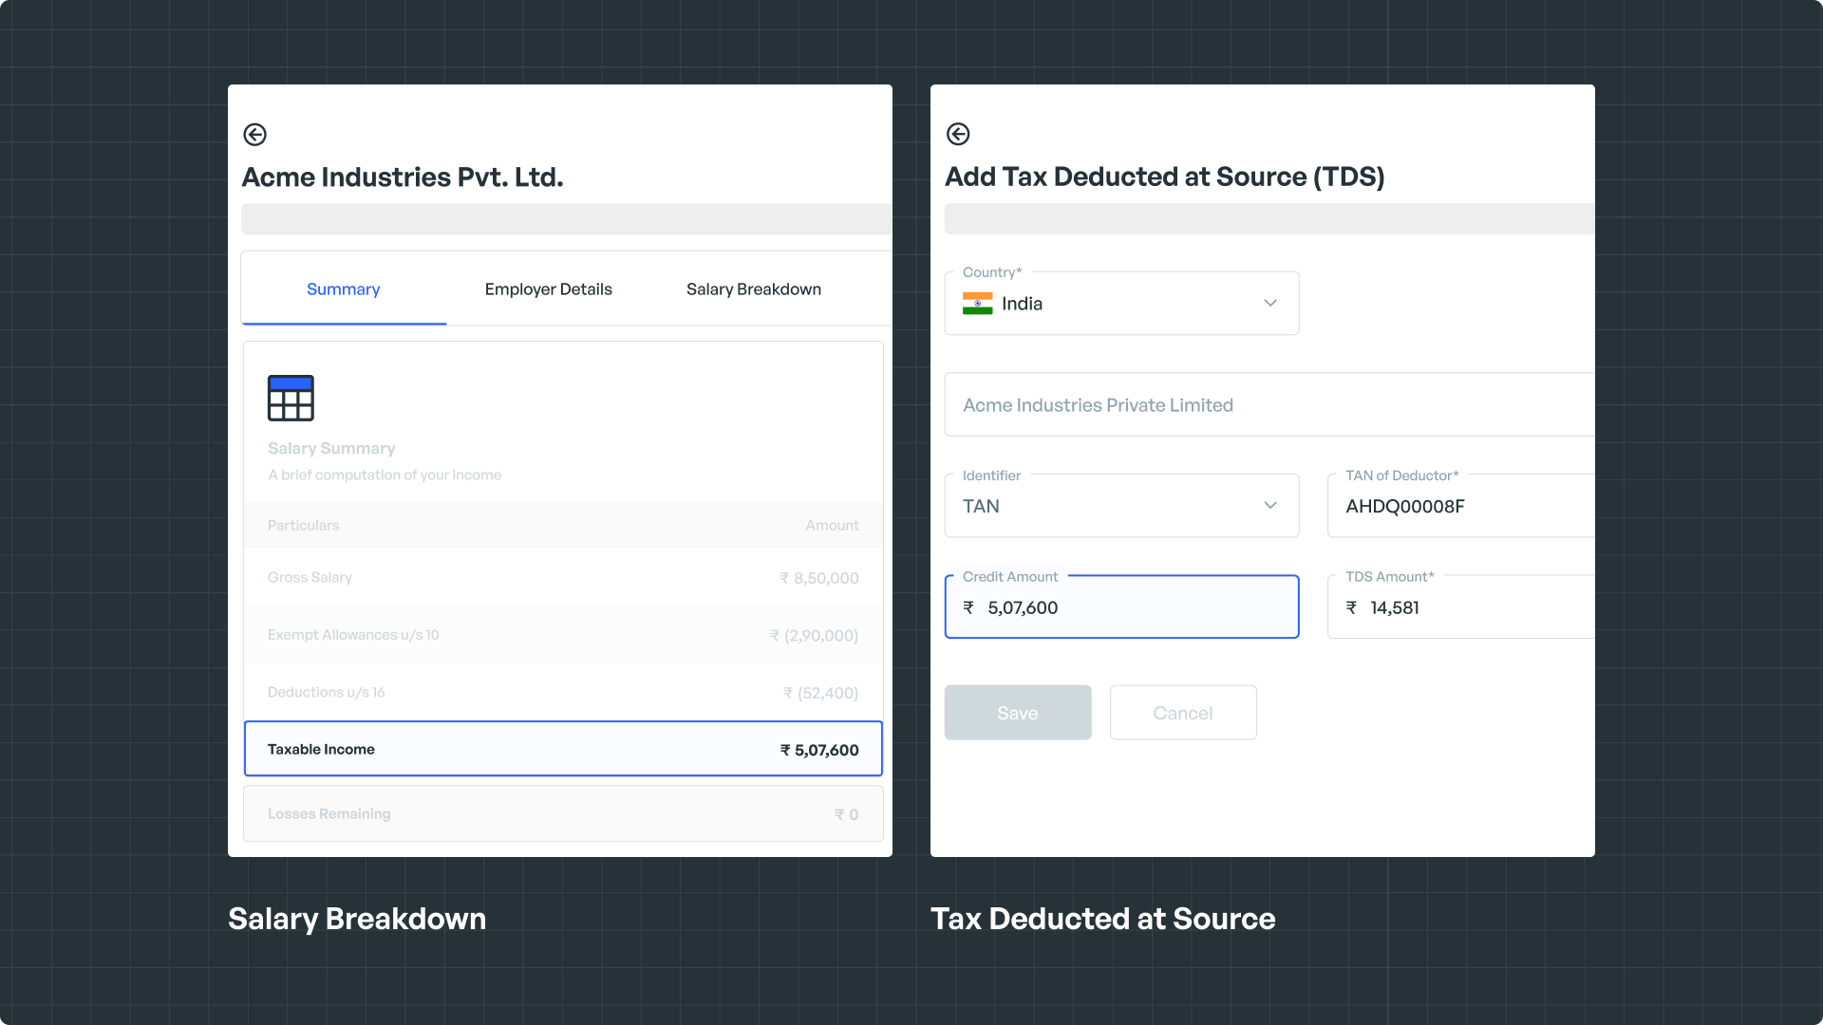Open the Summary tab
The width and height of the screenshot is (1823, 1025).
pos(343,289)
